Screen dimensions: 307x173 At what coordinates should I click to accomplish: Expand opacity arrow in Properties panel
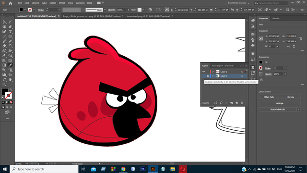pyautogui.click(x=285, y=74)
